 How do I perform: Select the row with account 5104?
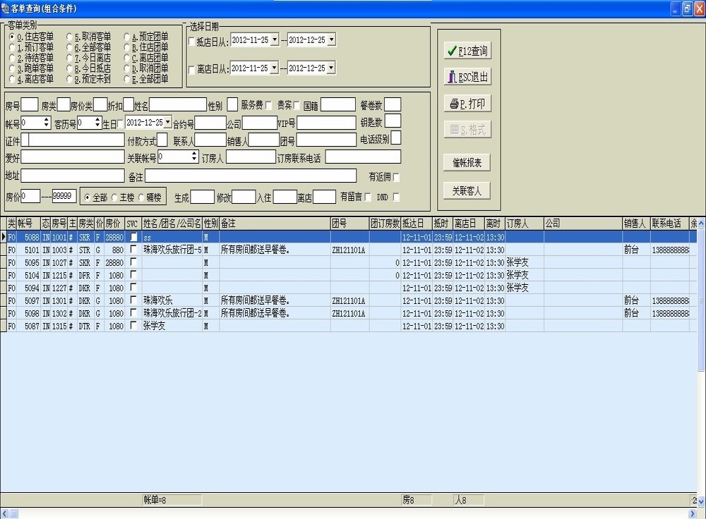tap(348, 275)
